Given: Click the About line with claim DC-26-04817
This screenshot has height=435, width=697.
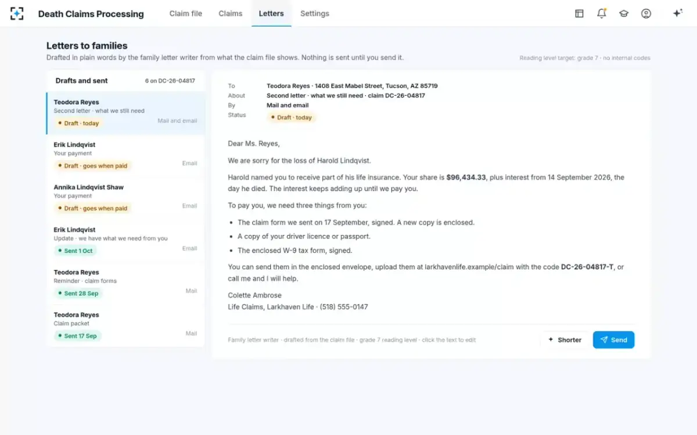Looking at the screenshot, I should click(346, 96).
